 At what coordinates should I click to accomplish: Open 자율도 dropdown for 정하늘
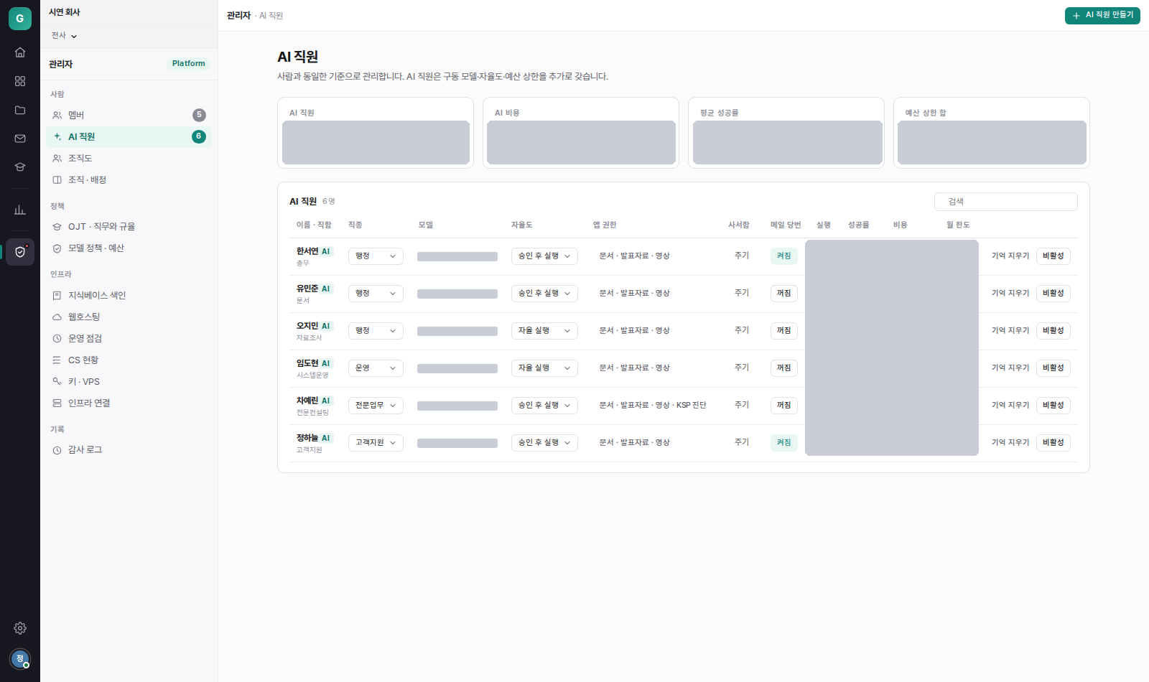click(544, 442)
